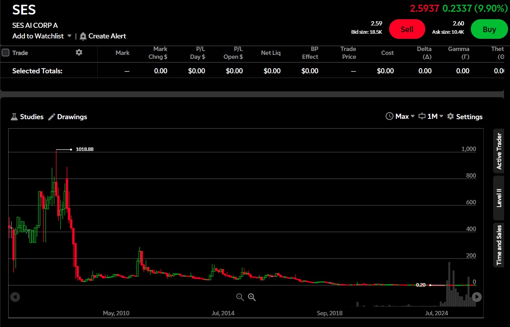Click the Net Liq column header
The width and height of the screenshot is (510, 327).
[x=271, y=53]
